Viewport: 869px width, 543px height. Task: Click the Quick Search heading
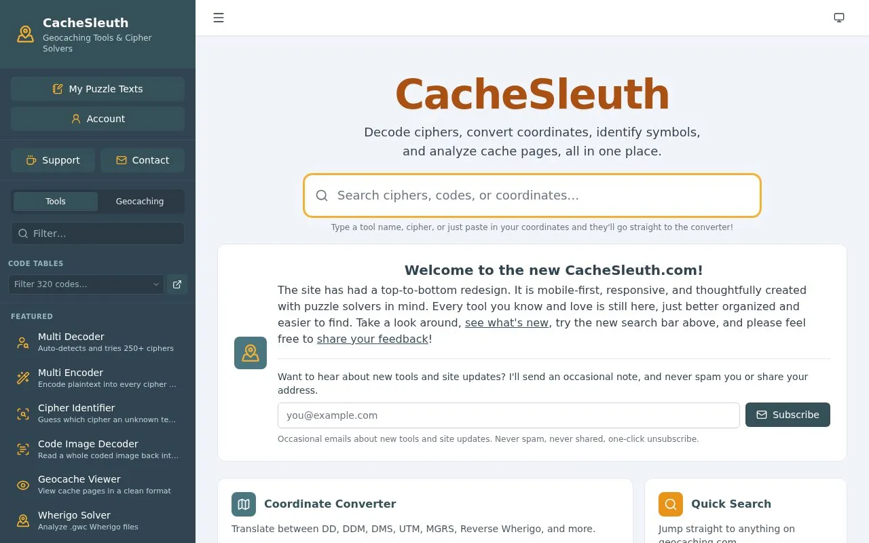731,504
